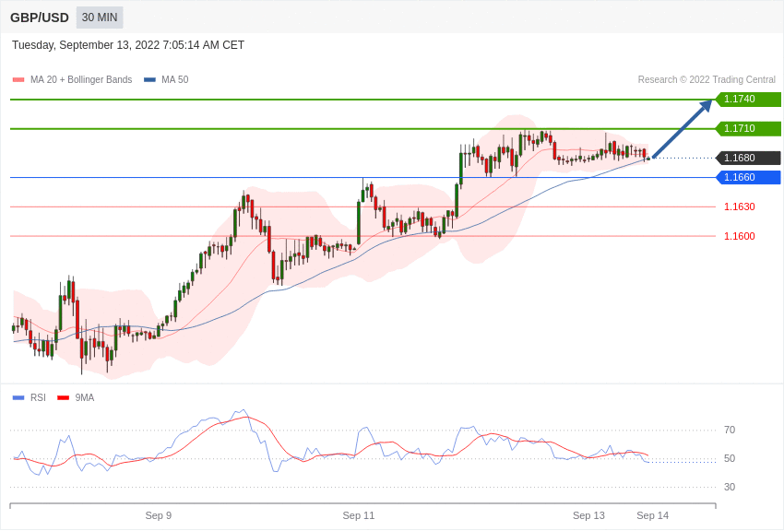Click the chart date and time stamp

(x=128, y=45)
